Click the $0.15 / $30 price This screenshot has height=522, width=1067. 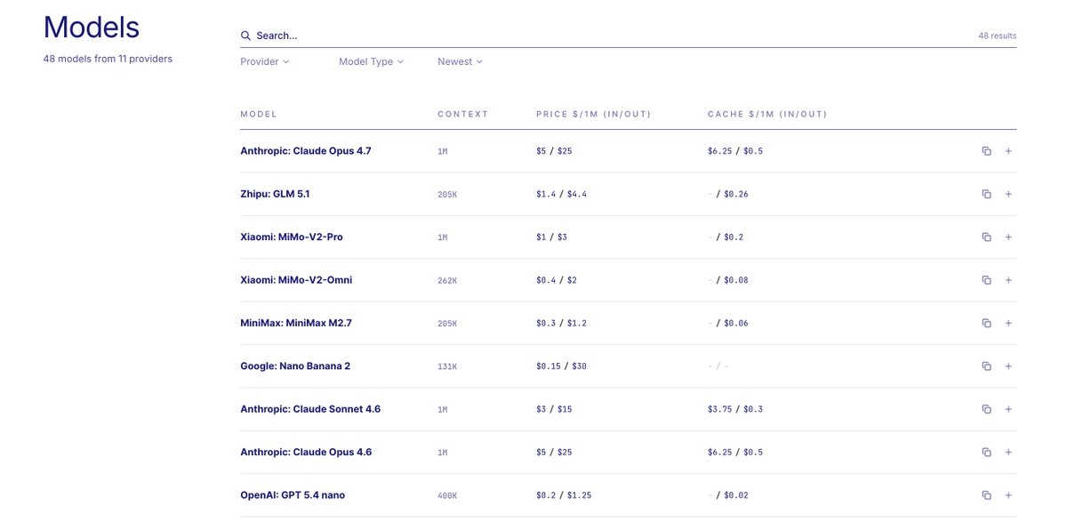click(561, 366)
